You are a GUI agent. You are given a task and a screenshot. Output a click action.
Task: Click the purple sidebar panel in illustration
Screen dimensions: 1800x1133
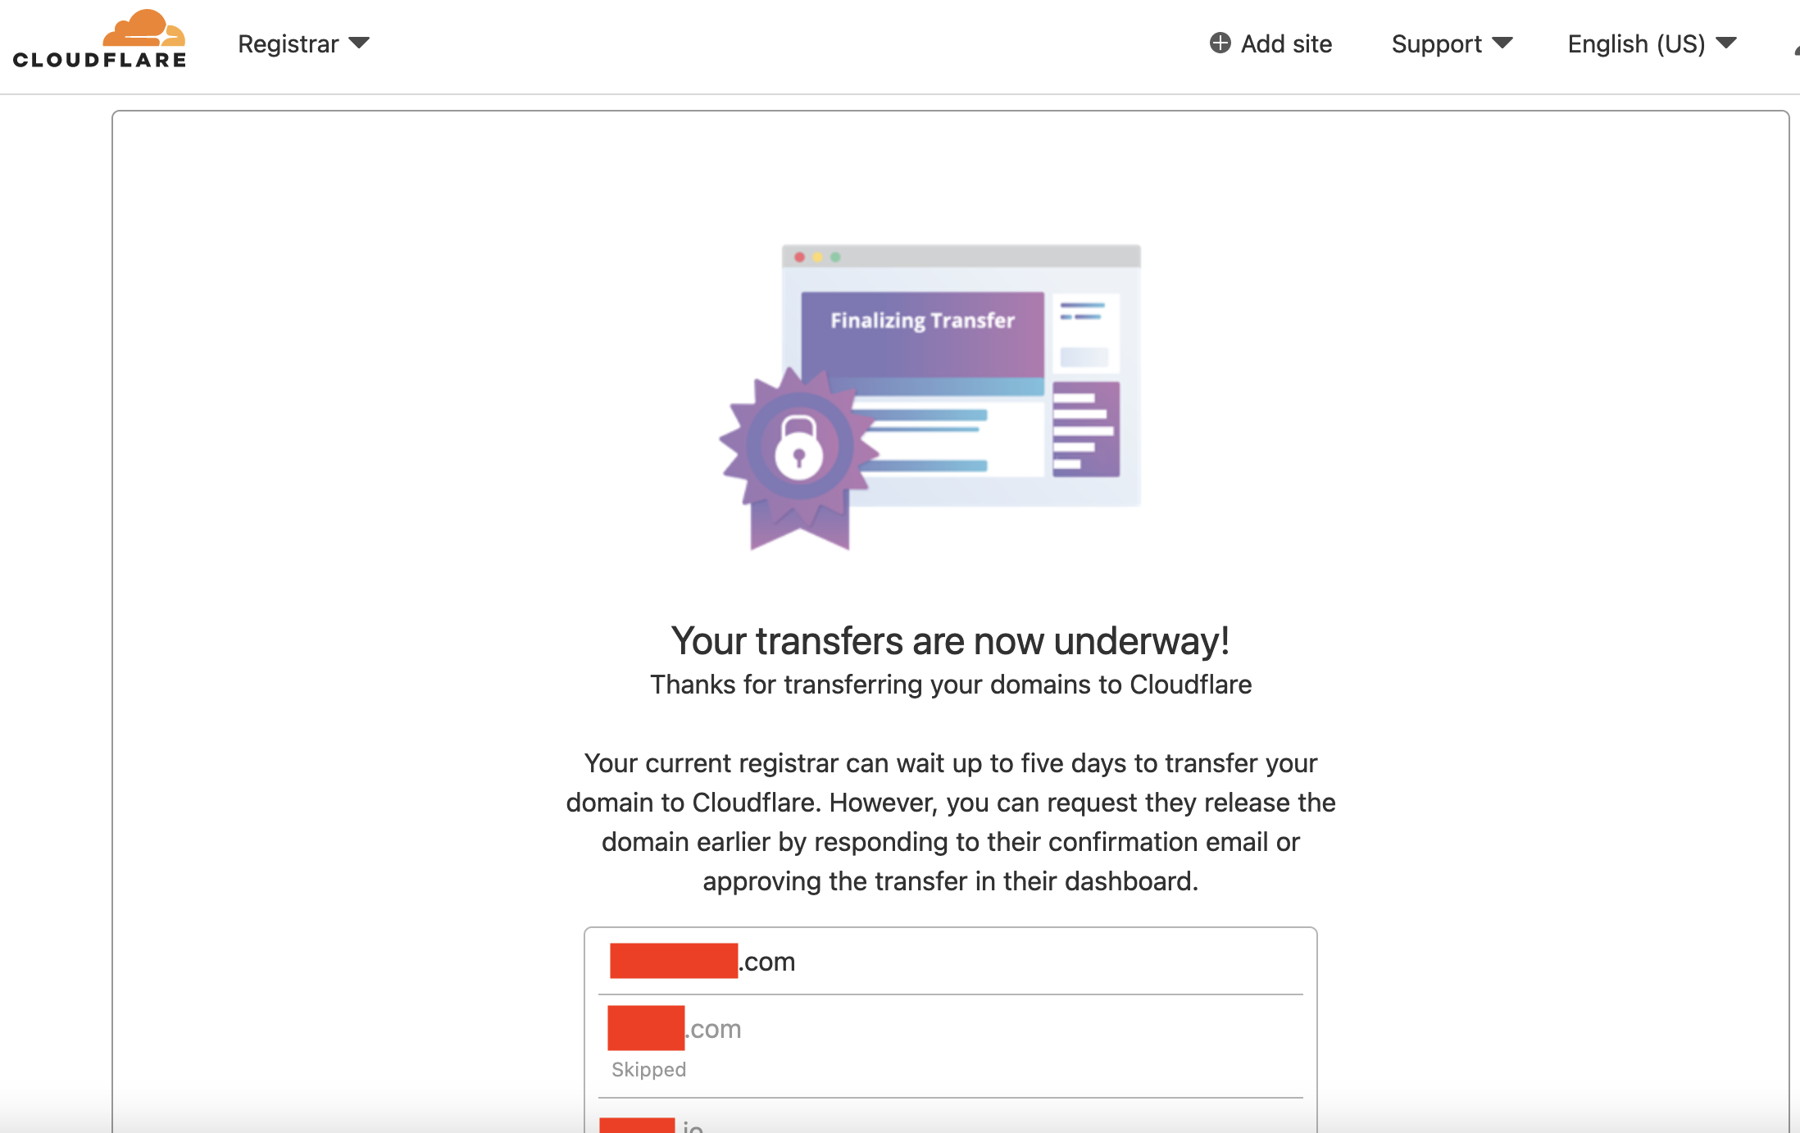[1086, 430]
